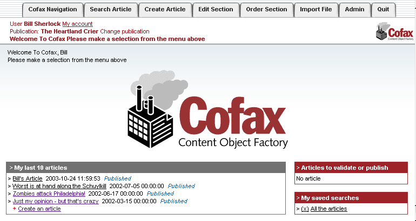The height and width of the screenshot is (221, 416).
Task: Open Zombies attack Philadelphia! article
Action: coord(49,194)
